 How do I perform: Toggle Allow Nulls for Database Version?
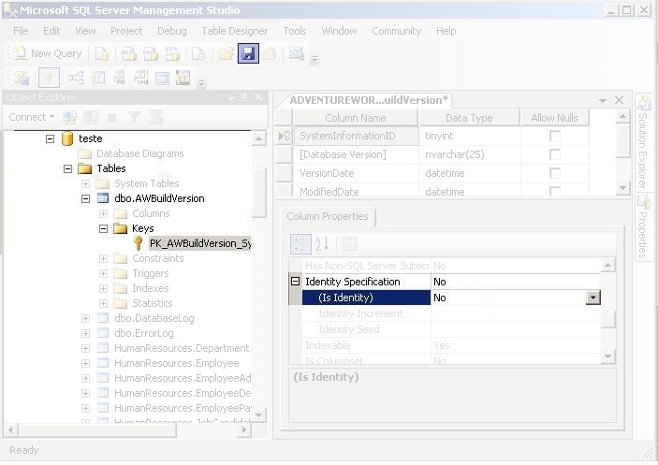(x=555, y=154)
